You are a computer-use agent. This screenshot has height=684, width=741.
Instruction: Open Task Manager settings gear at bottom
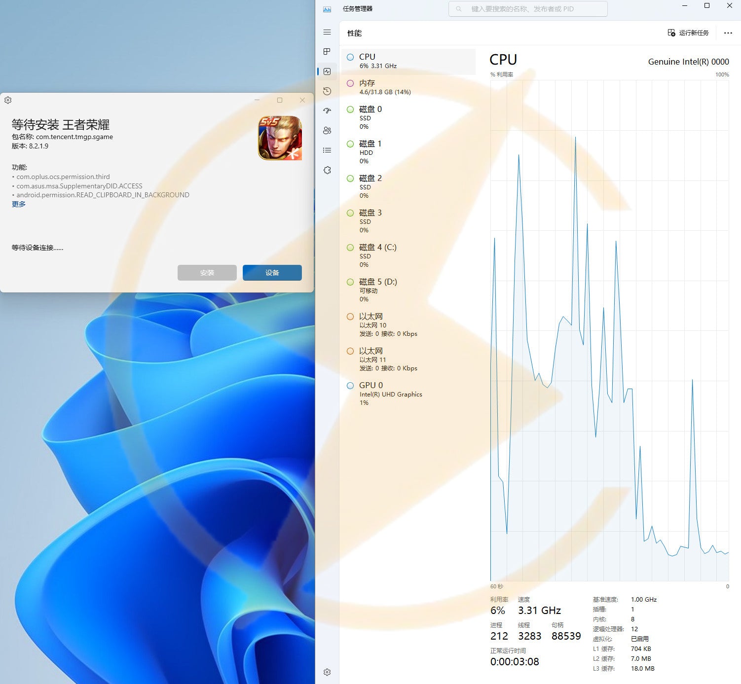tap(327, 672)
